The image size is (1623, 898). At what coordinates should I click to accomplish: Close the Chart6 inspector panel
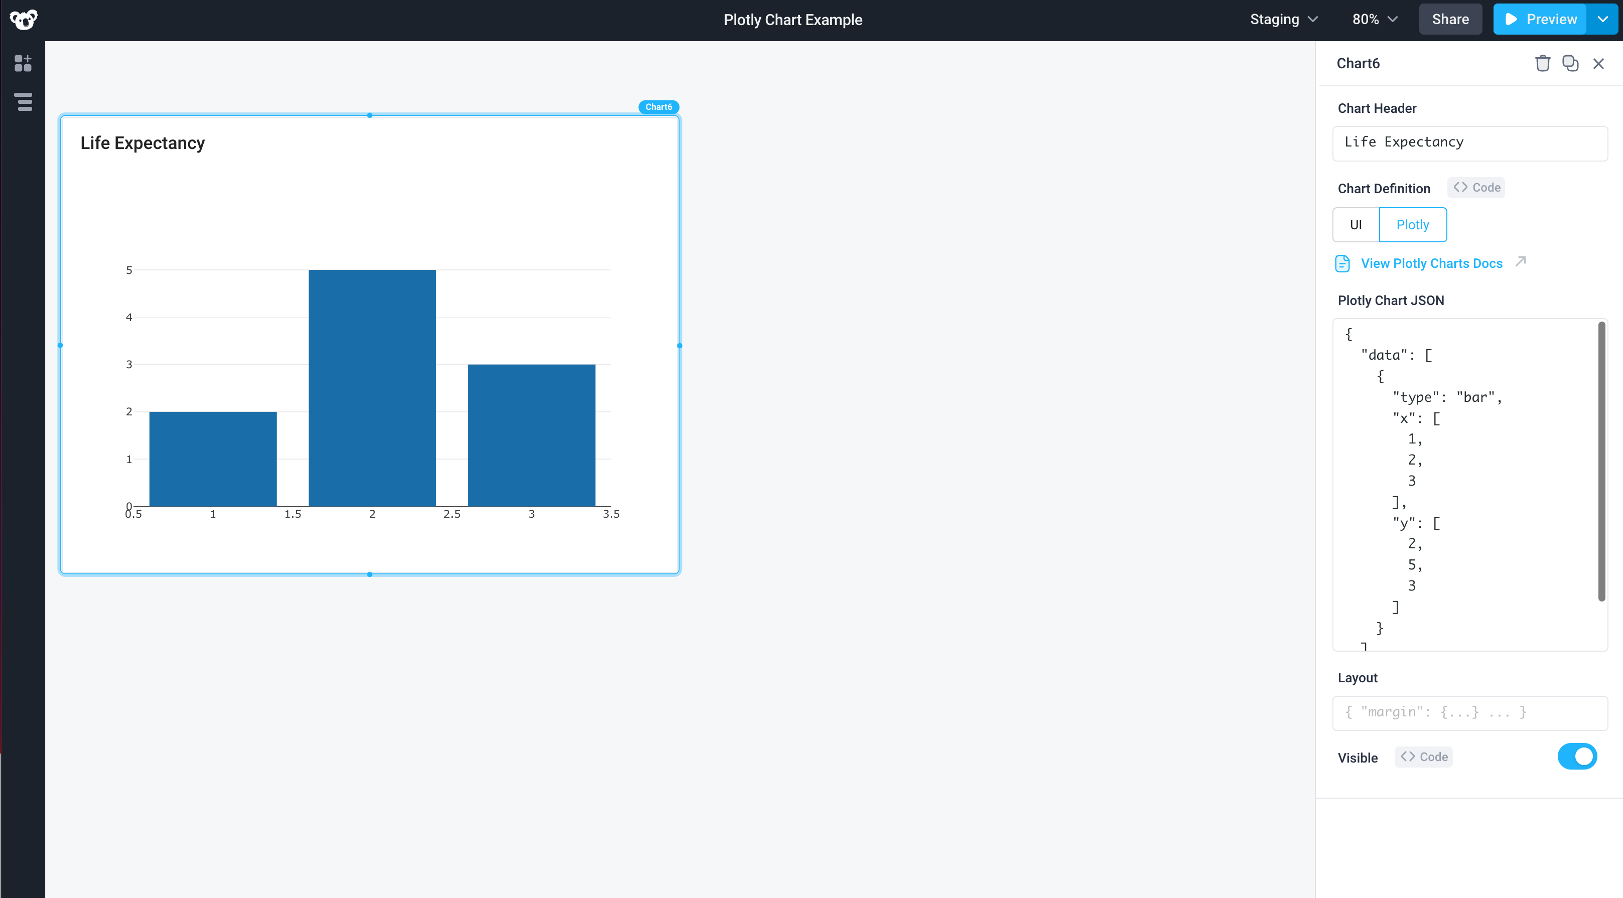tap(1599, 63)
